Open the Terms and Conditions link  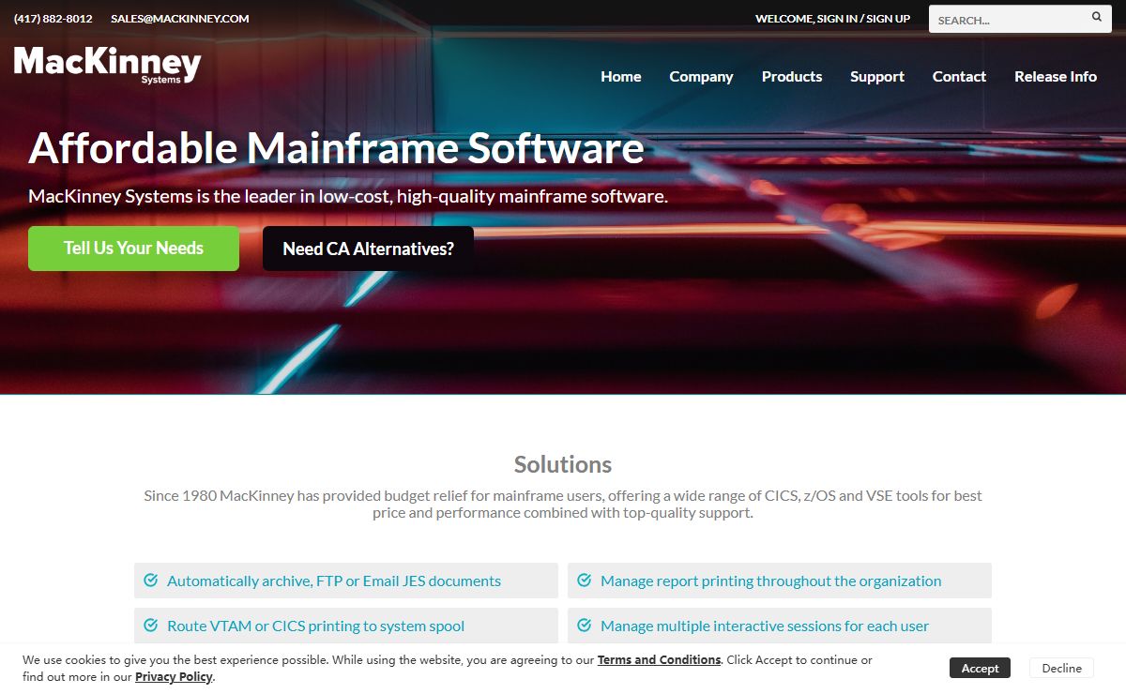point(659,660)
